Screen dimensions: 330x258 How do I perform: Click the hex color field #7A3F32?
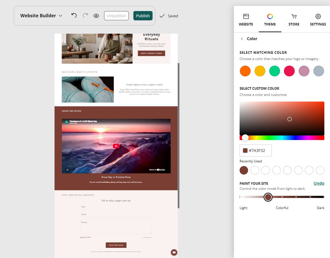(255, 150)
